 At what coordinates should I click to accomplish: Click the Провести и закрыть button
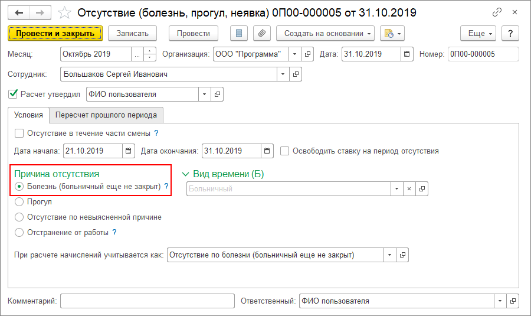[x=55, y=34]
